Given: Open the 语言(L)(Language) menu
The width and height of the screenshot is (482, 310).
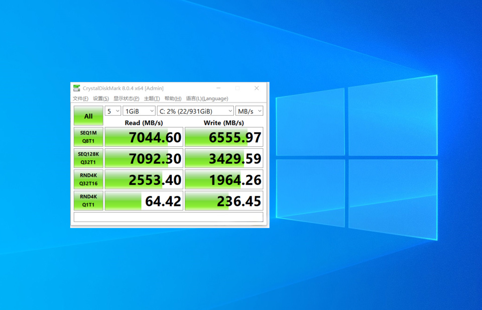Looking at the screenshot, I should 207,98.
